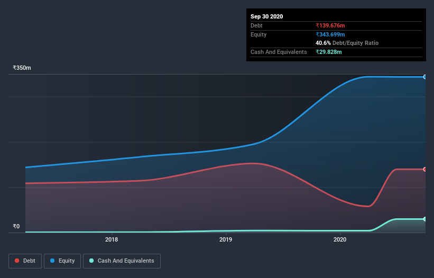This screenshot has width=434, height=278.
Task: Select the Equity data point at chart end
Action: coord(425,77)
